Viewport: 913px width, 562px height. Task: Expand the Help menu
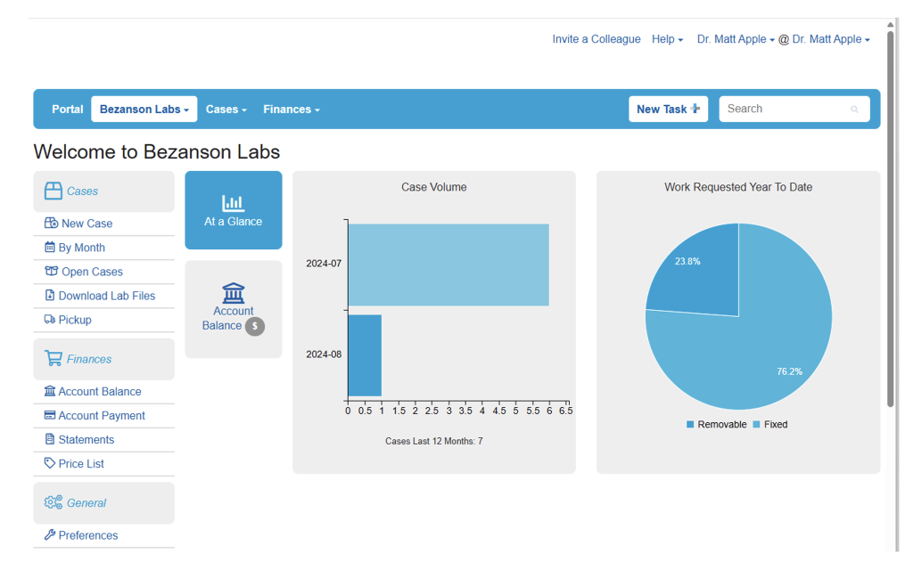(667, 39)
